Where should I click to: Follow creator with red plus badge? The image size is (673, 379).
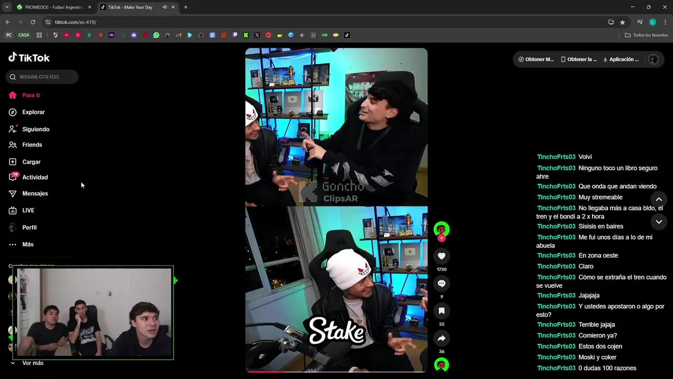(442, 238)
